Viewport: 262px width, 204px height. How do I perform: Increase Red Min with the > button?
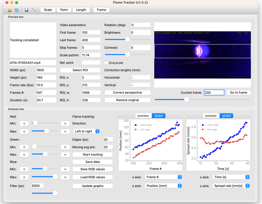click(x=65, y=123)
